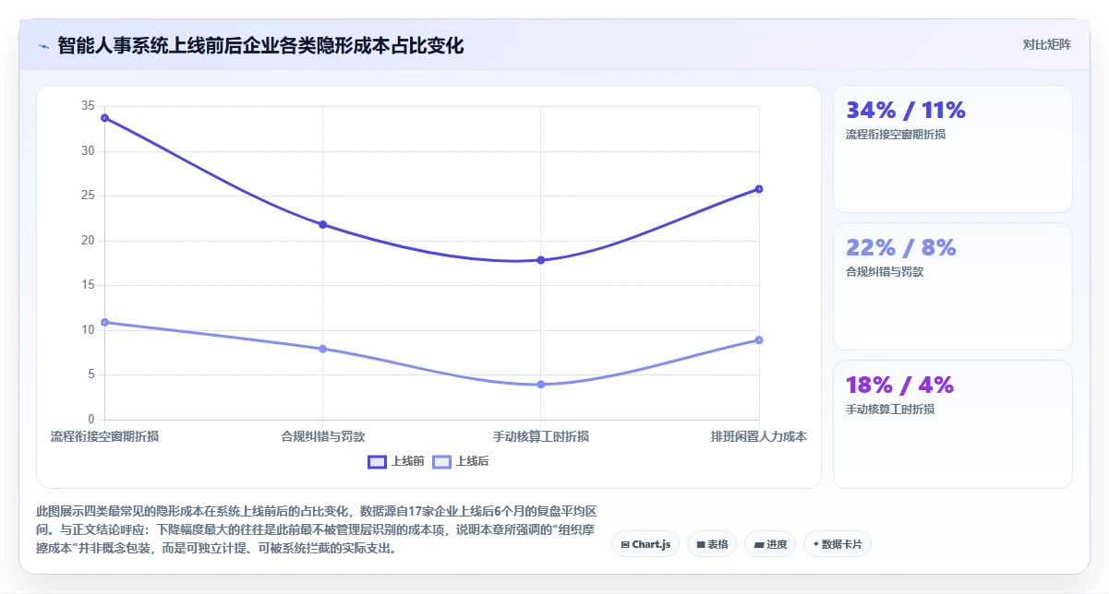Screen dimensions: 1109x594
Task: Click the chart title 智能人事系统上线前后企业各类隐形成本占比变化
Action: (x=260, y=45)
